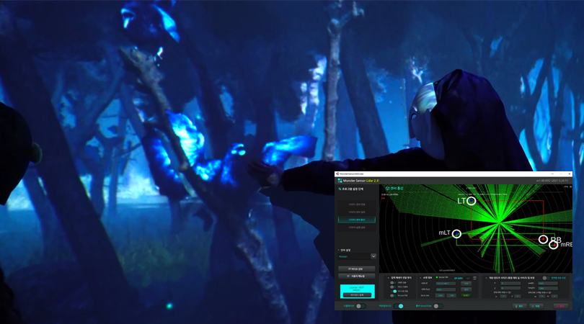Select the RB corner point in lidar view

tap(543, 239)
